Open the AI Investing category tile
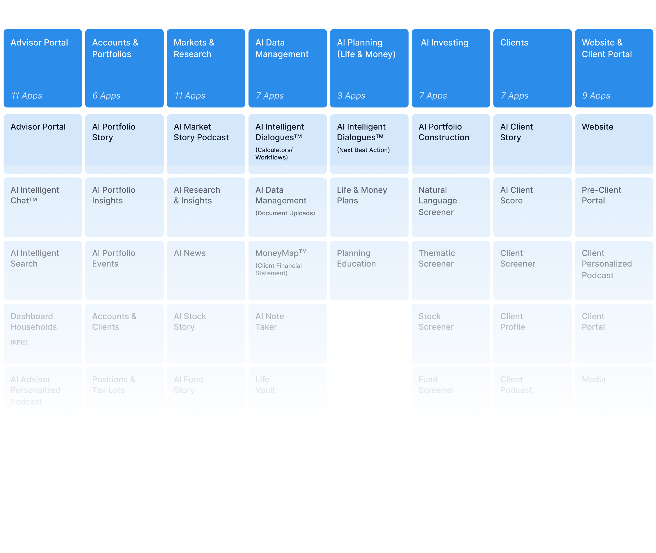The height and width of the screenshot is (553, 656). click(x=450, y=68)
